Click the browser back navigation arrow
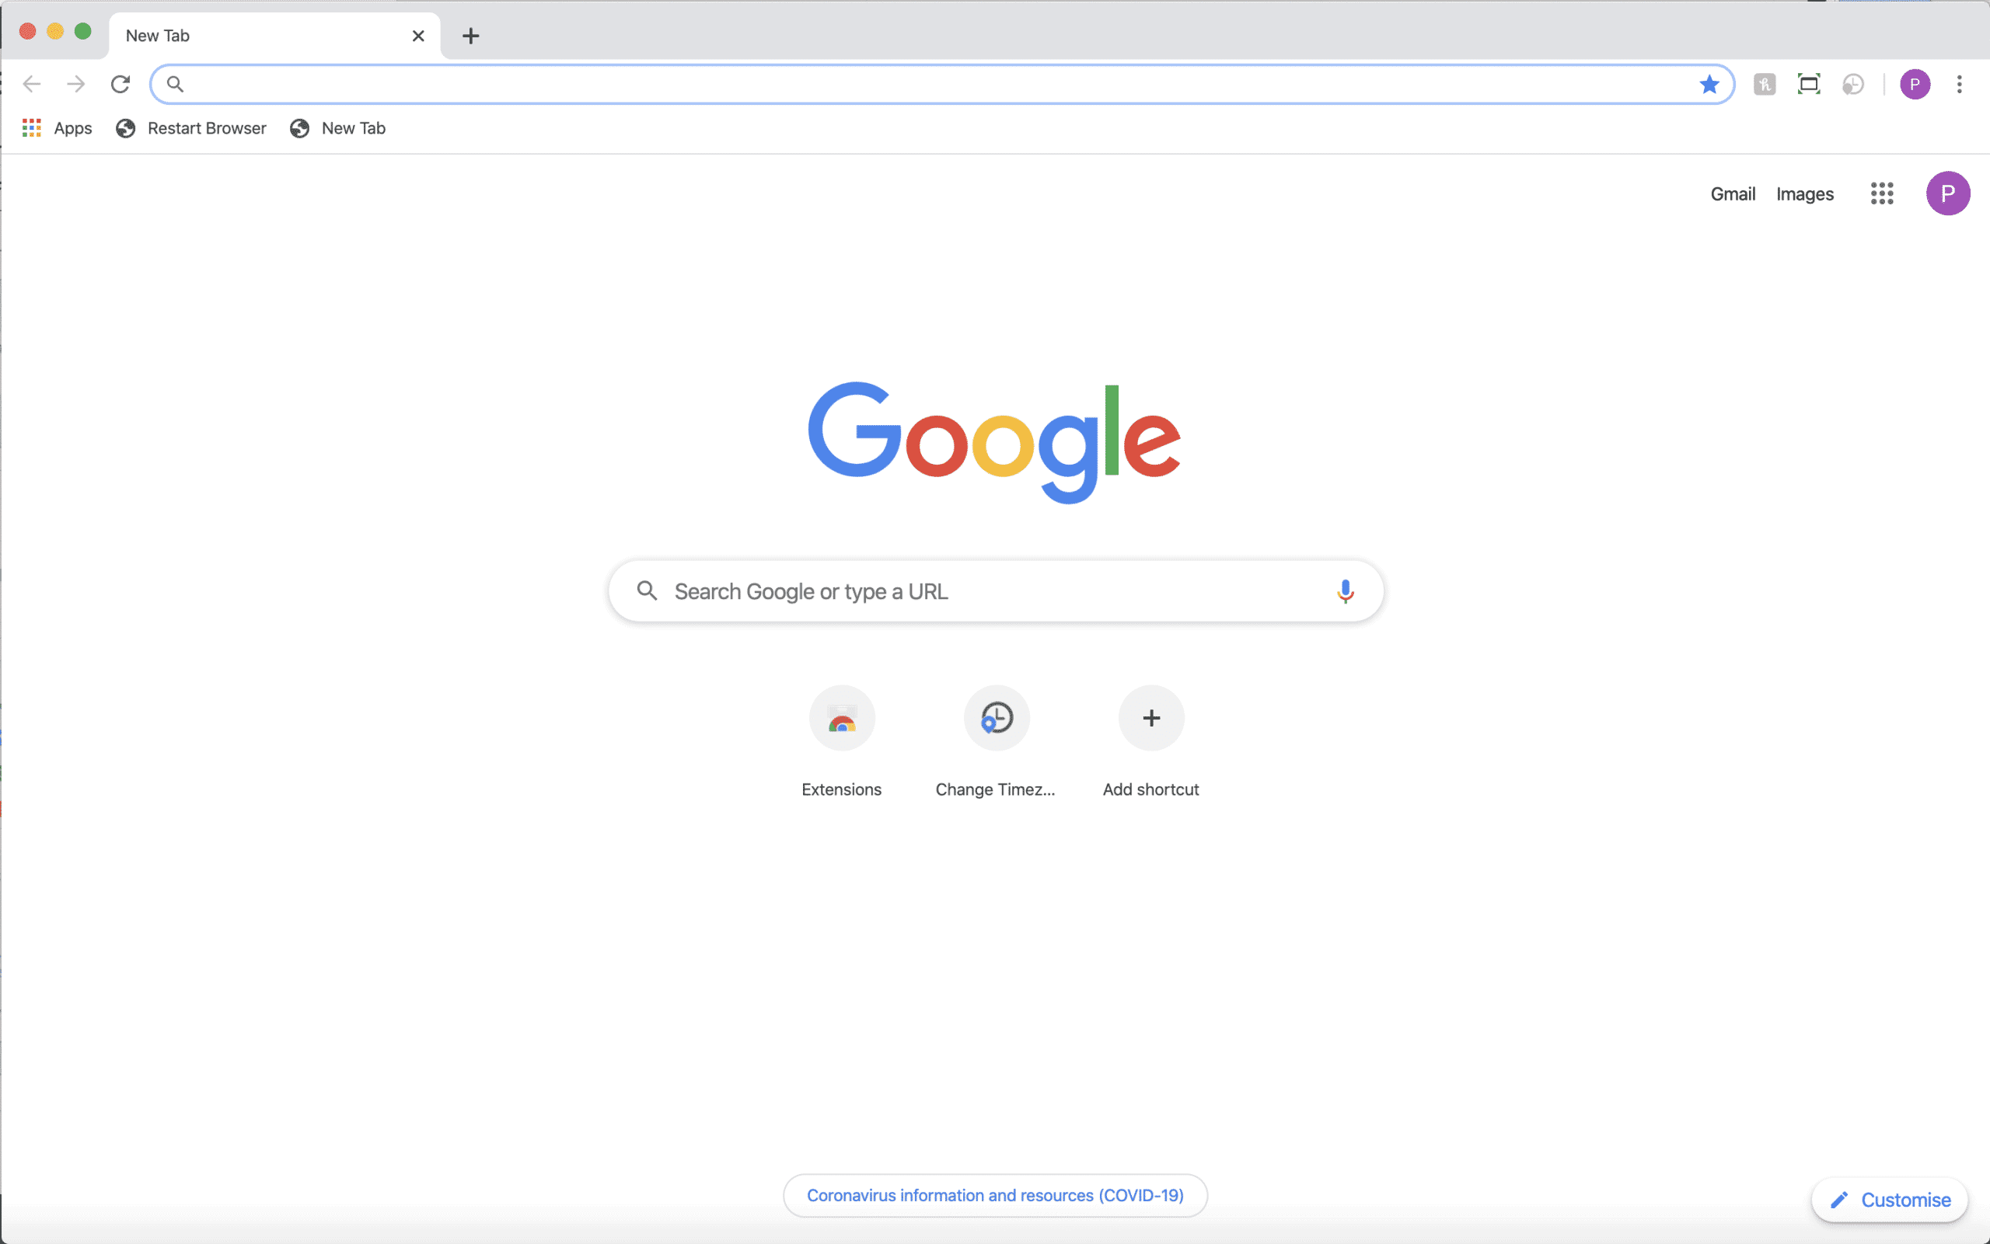The height and width of the screenshot is (1244, 1990). point(32,83)
